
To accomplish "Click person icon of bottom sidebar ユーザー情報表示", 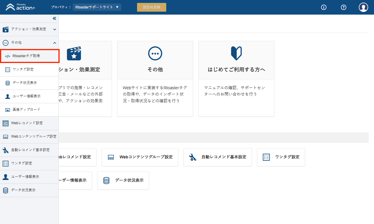I will click(x=6, y=177).
